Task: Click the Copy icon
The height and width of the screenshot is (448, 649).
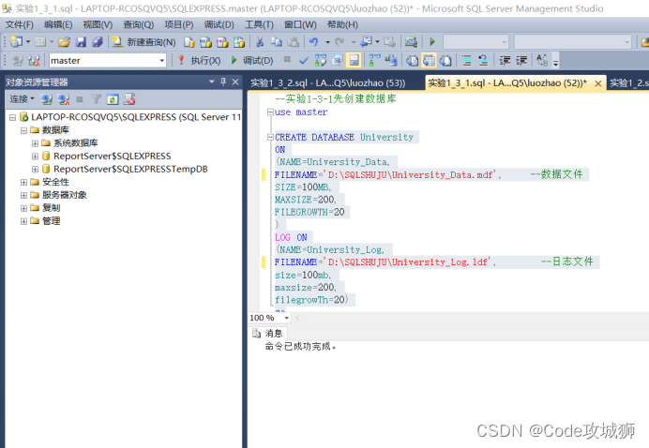Action: tap(277, 42)
